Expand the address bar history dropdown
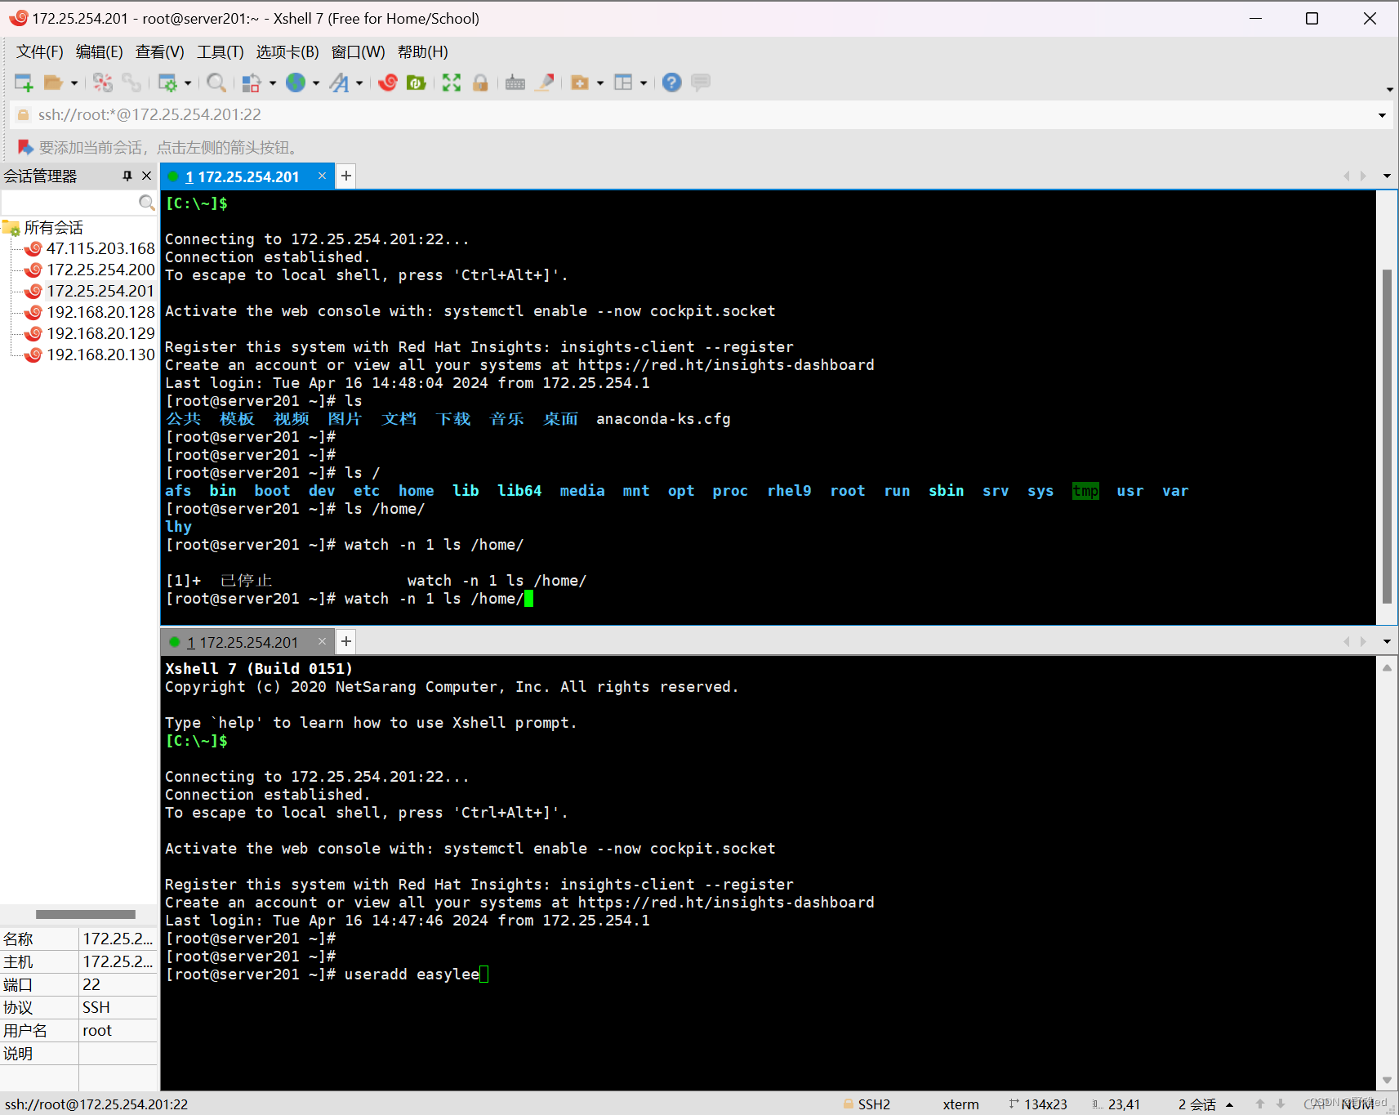 click(x=1382, y=115)
